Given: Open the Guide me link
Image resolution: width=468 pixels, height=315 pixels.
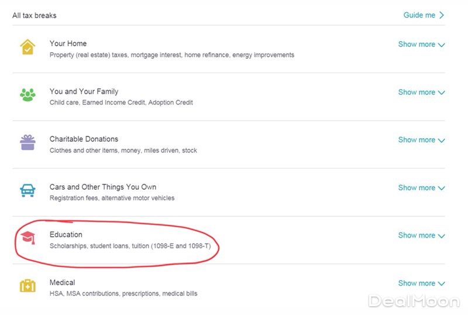Looking at the screenshot, I should click(x=424, y=15).
